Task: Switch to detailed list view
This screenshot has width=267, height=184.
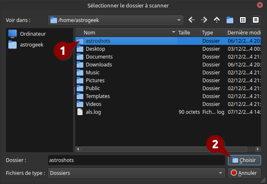Action: (256, 20)
